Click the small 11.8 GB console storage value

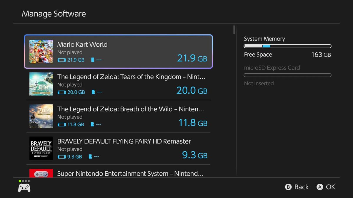pyautogui.click(x=76, y=124)
